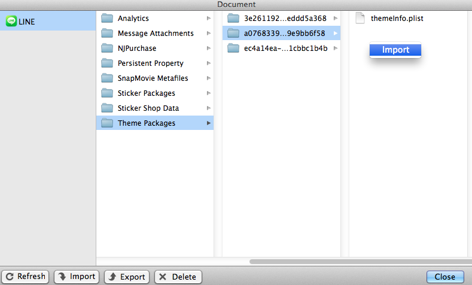
Task: Click the Analytics folder icon
Action: pos(107,19)
